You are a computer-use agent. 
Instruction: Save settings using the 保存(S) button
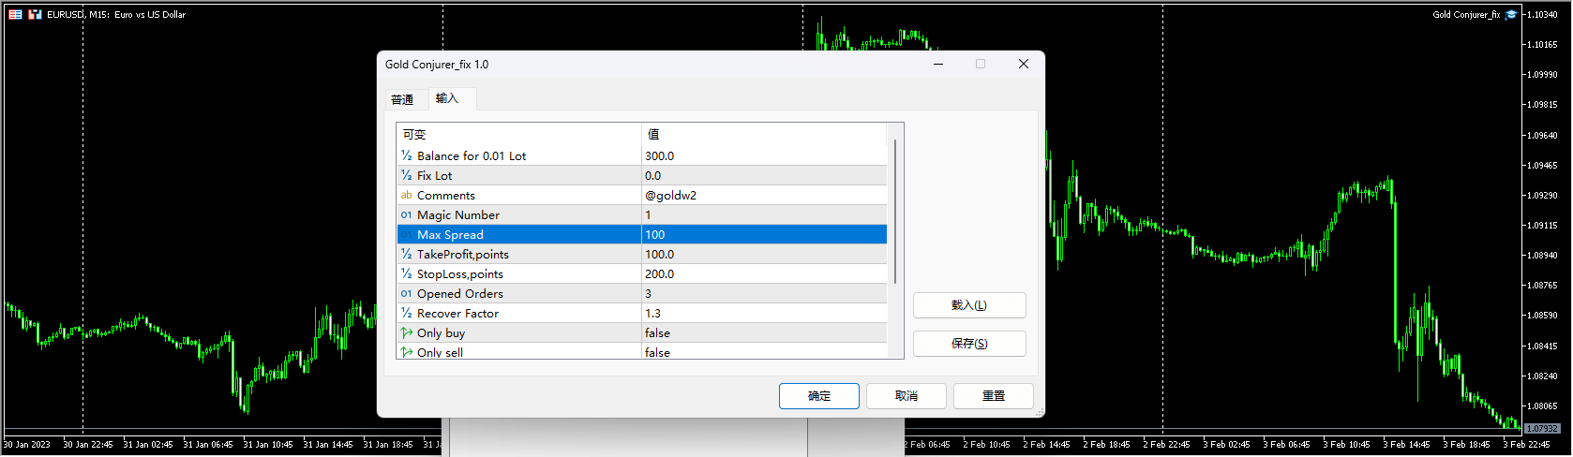(968, 344)
